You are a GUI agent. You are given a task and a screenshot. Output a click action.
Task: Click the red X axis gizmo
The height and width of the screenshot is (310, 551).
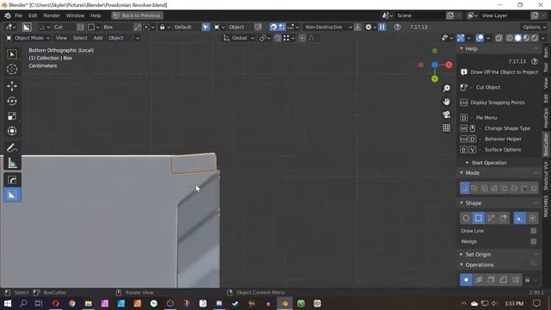[449, 65]
